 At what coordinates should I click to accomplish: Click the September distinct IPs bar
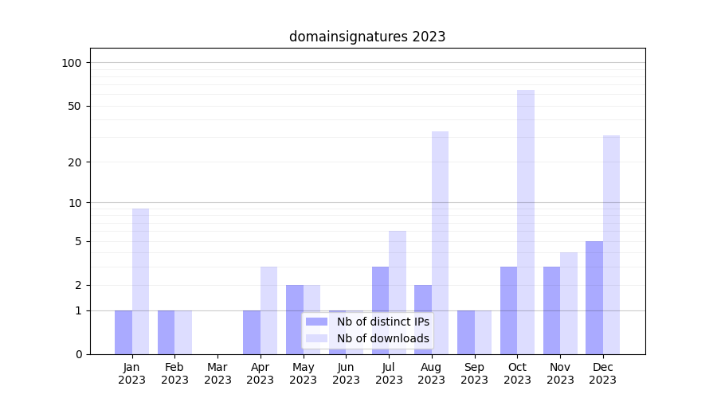tap(466, 332)
